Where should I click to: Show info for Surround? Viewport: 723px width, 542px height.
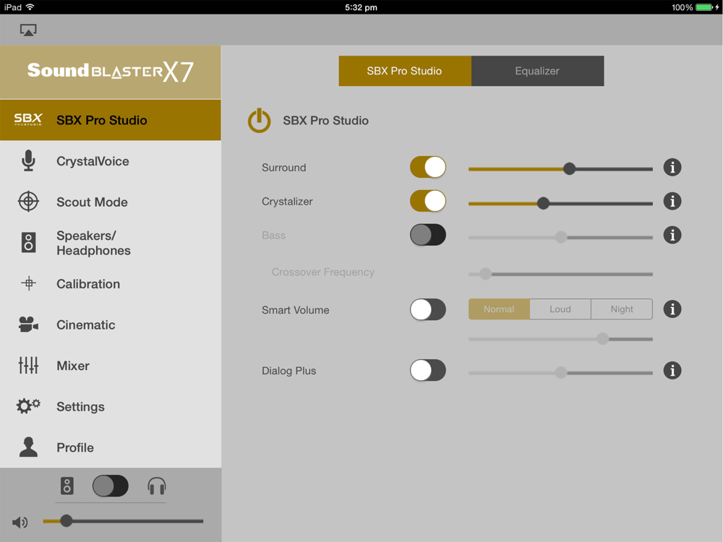coord(672,168)
